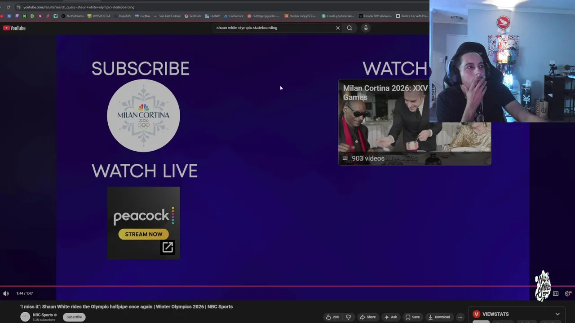The image size is (575, 323).
Task: Click the Milan Cortina 2026 subscribe logo
Action: point(143,116)
